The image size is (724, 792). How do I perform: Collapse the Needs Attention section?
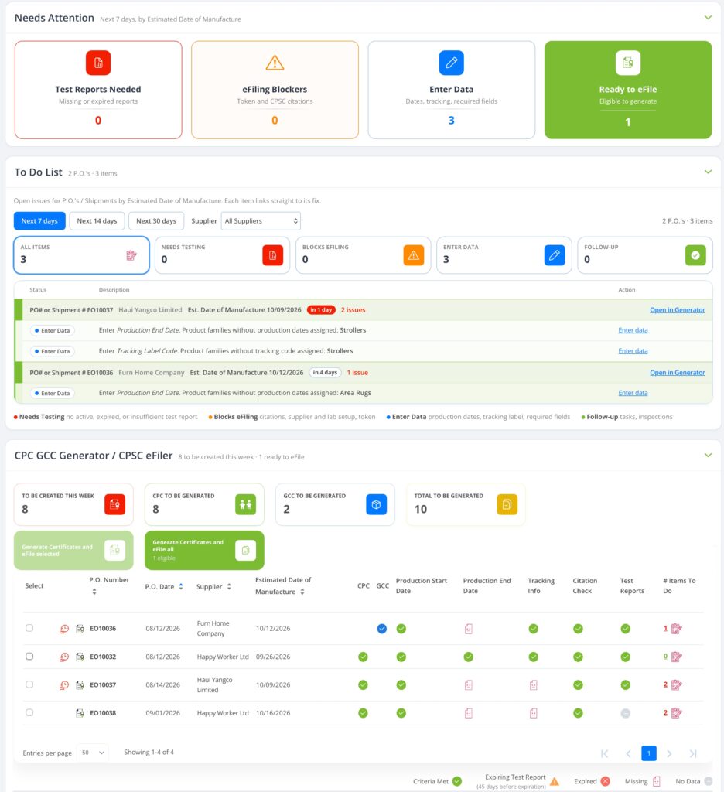click(708, 18)
